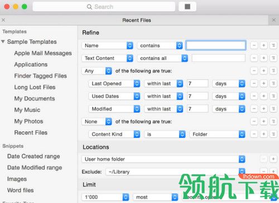279x203 pixels.
Task: Add criterion after Used Dates row
Action: tap(263, 96)
